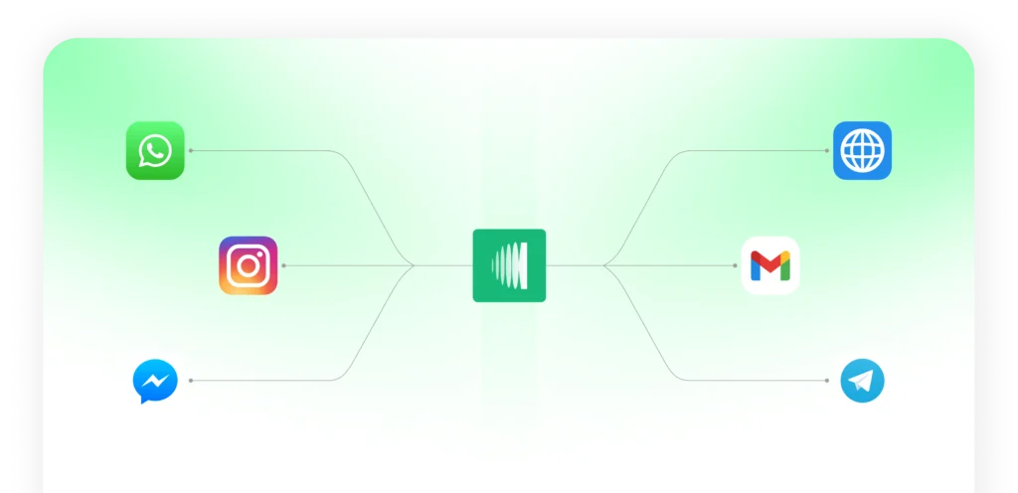Click the horizontal line leading to globe icon
This screenshot has width=1018, height=493.
click(756, 151)
